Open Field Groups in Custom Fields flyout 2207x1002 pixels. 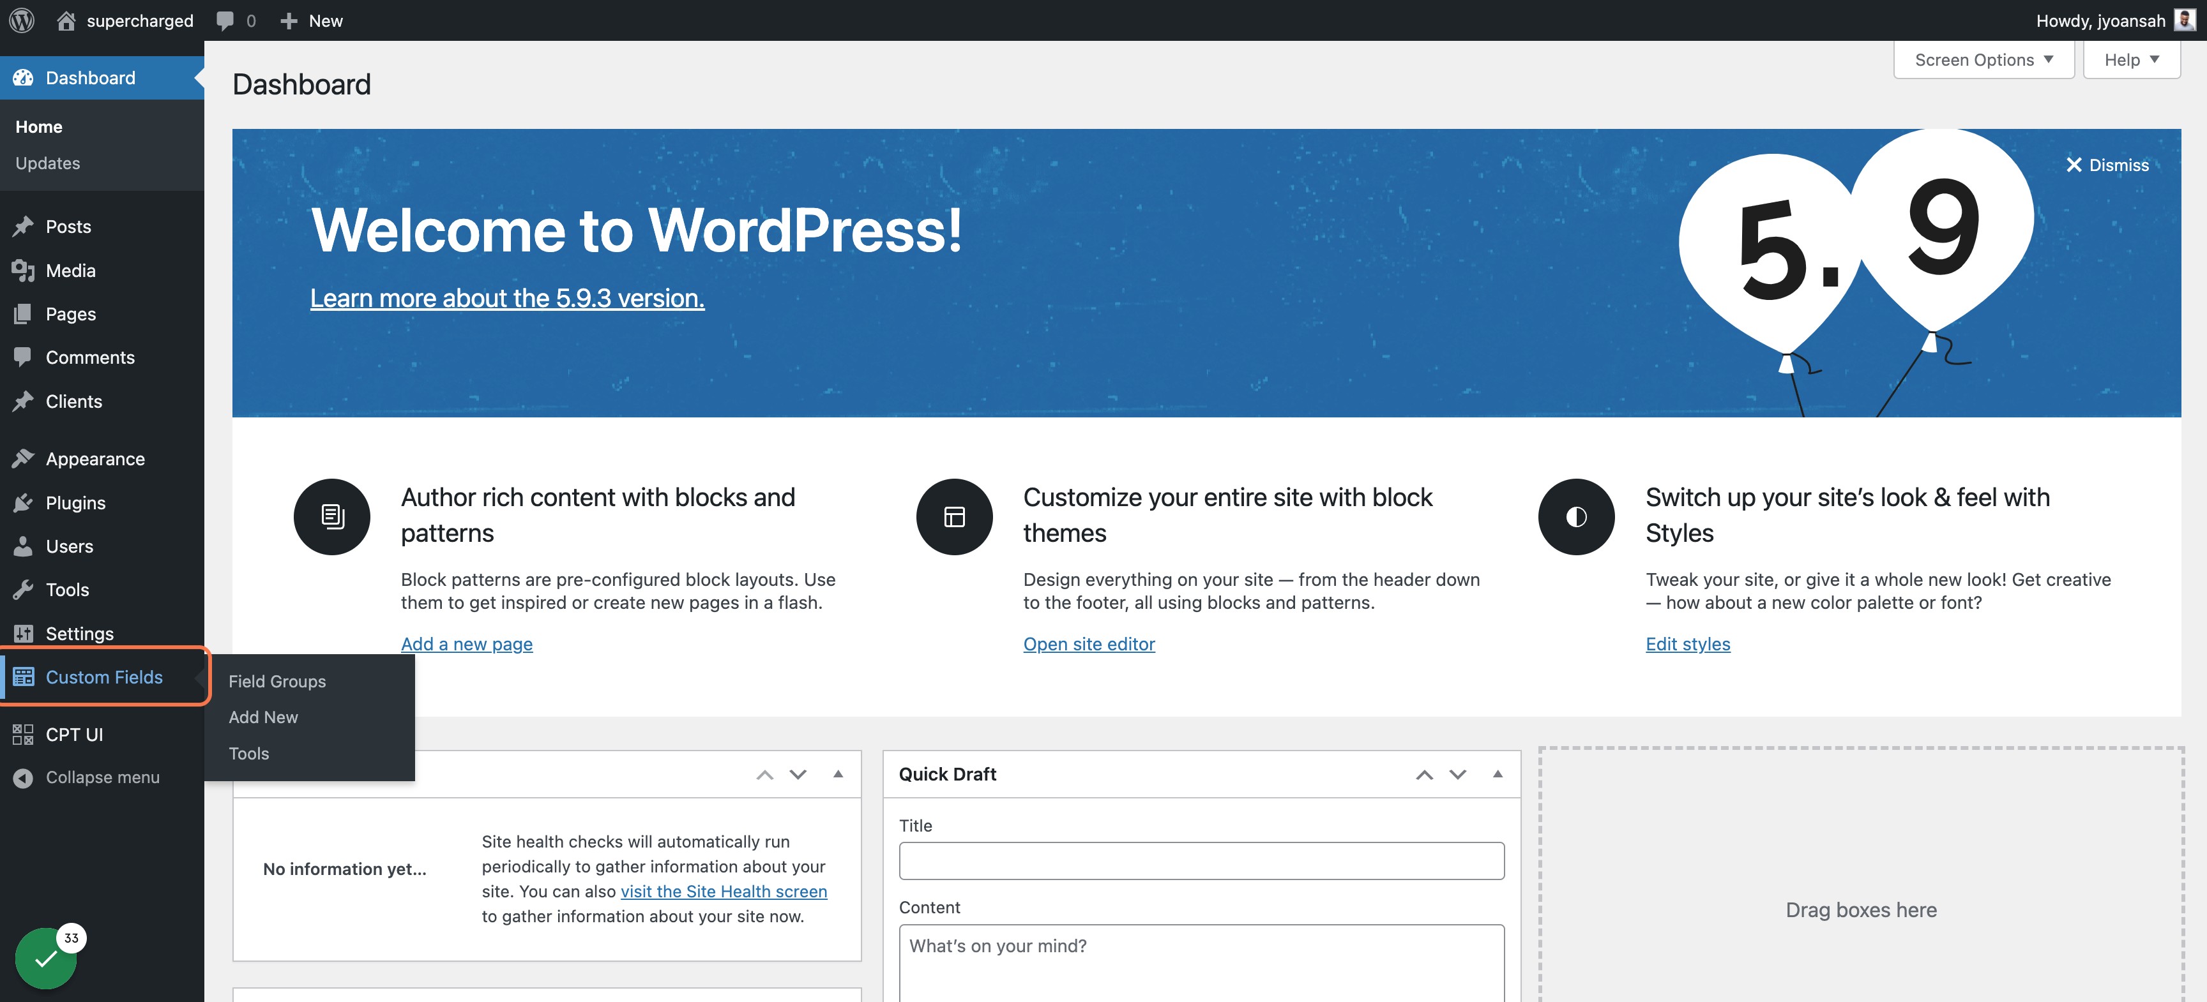click(277, 681)
